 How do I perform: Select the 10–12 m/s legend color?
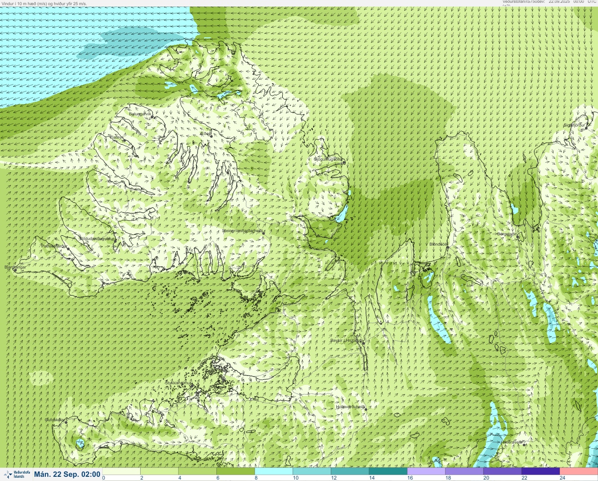312,471
